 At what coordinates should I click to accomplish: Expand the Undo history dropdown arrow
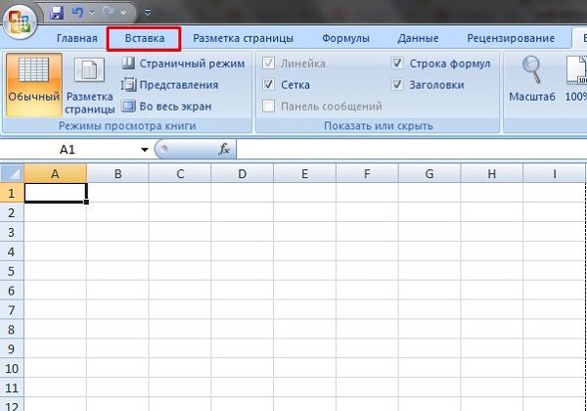coord(92,15)
